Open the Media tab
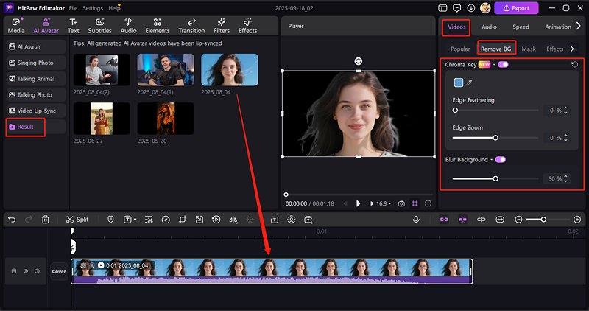The image size is (589, 311). pos(16,26)
